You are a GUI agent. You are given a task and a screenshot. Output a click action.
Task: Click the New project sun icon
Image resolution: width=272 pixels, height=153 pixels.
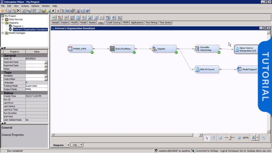tap(2, 11)
